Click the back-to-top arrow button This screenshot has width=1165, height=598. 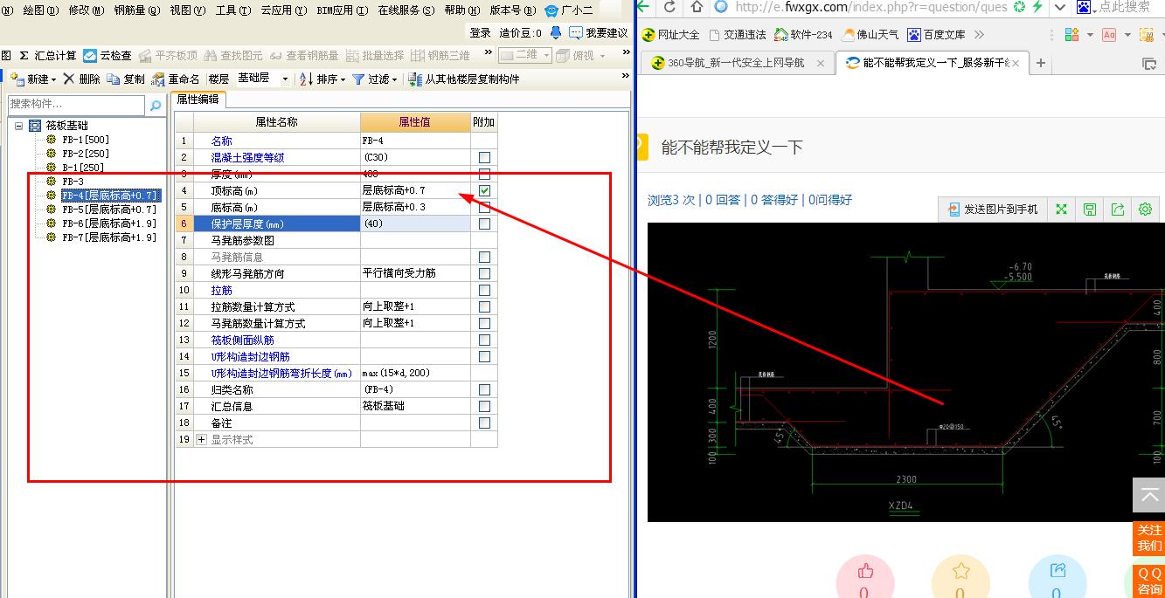point(1148,495)
